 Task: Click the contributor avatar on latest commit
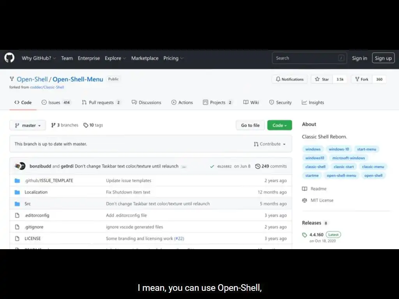[20, 166]
